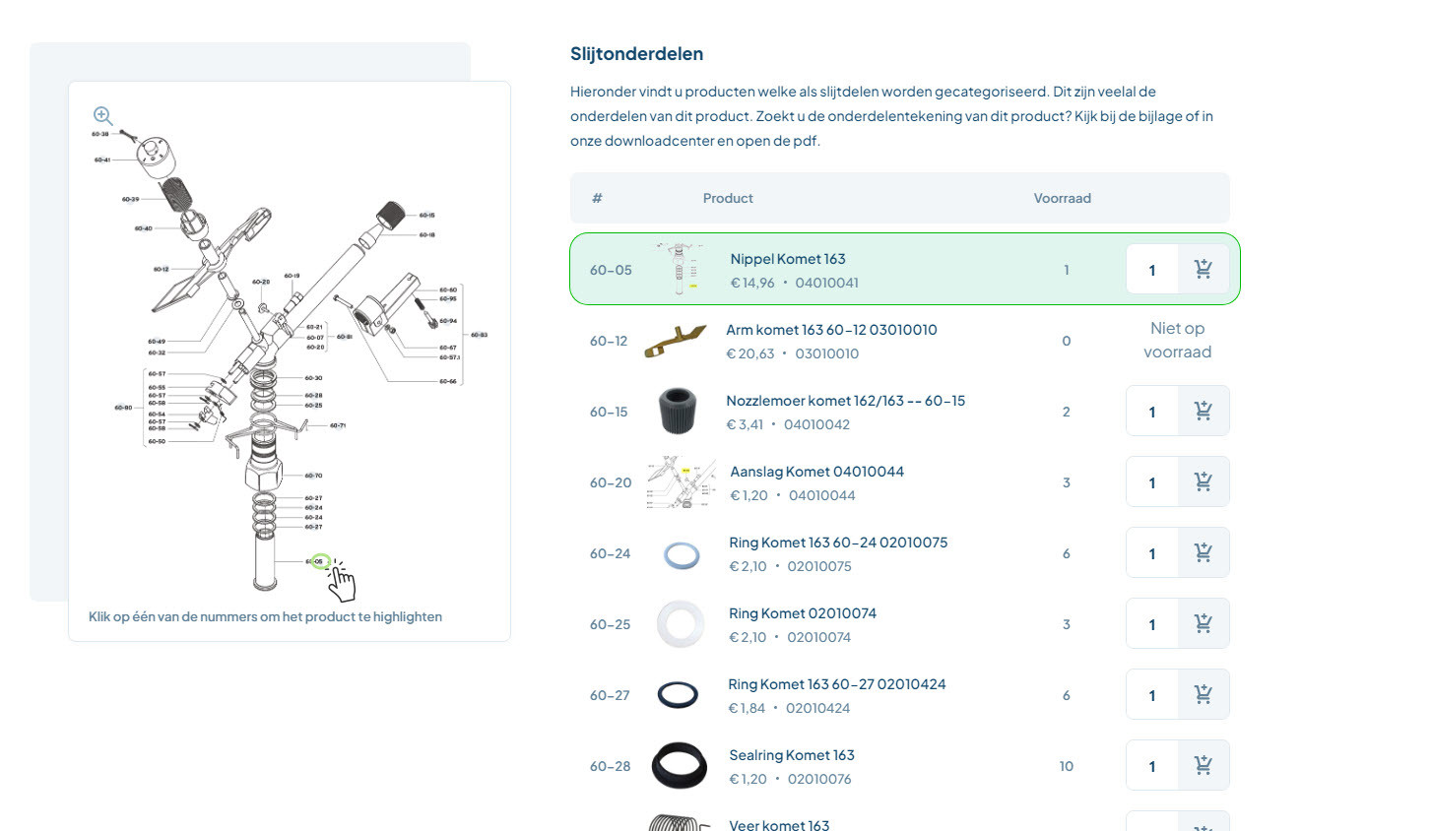Select part number 60-70 on the diagram
The image size is (1432, 831).
[313, 476]
